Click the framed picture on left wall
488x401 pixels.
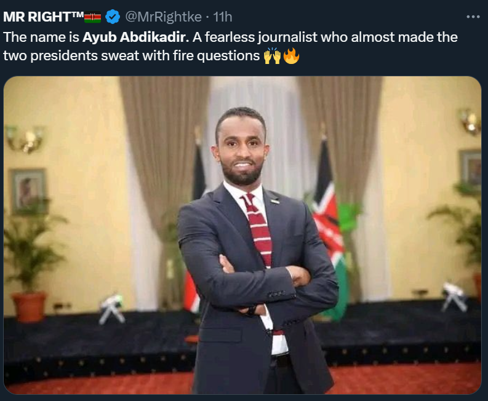coord(29,191)
